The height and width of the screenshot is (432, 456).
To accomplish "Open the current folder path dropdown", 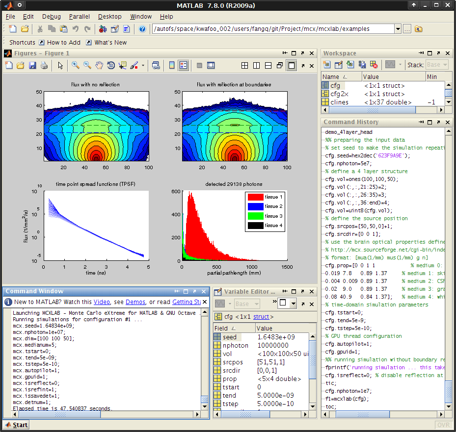I will [399, 28].
